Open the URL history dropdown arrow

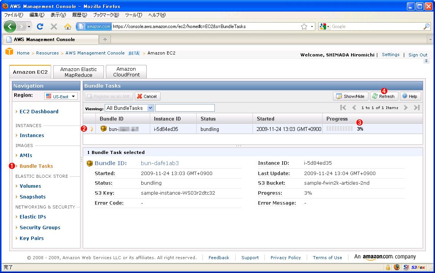click(x=312, y=26)
